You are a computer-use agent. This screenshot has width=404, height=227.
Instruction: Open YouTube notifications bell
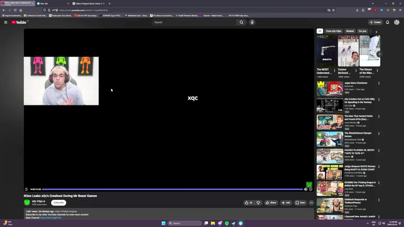point(388,22)
